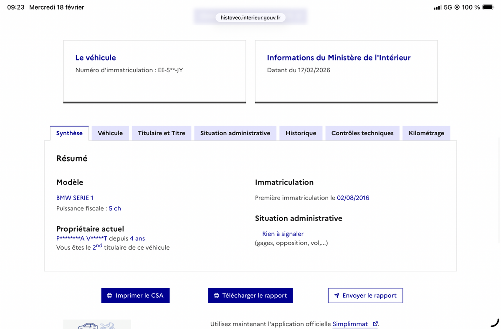The image size is (501, 329).
Task: Click the Télécharger le rapport button
Action: [x=250, y=296]
